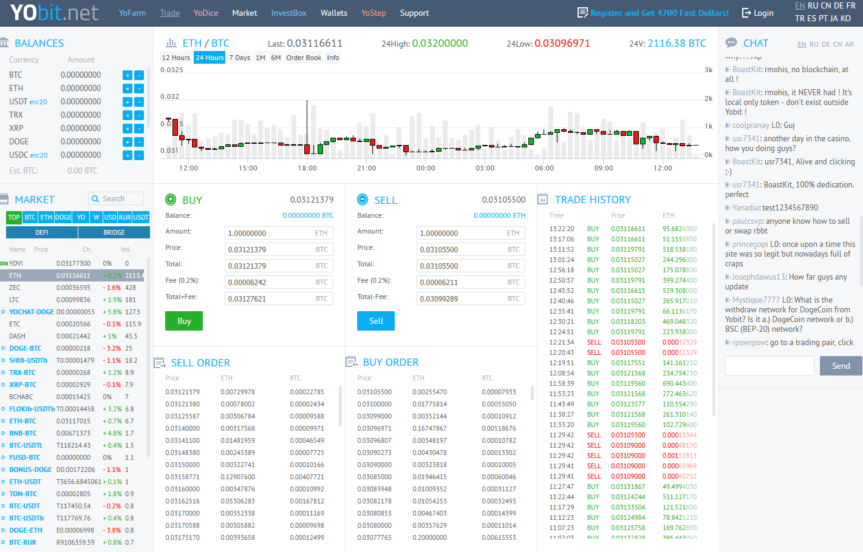The width and height of the screenshot is (863, 552).
Task: Filter market by DOGE pairs
Action: [x=63, y=217]
